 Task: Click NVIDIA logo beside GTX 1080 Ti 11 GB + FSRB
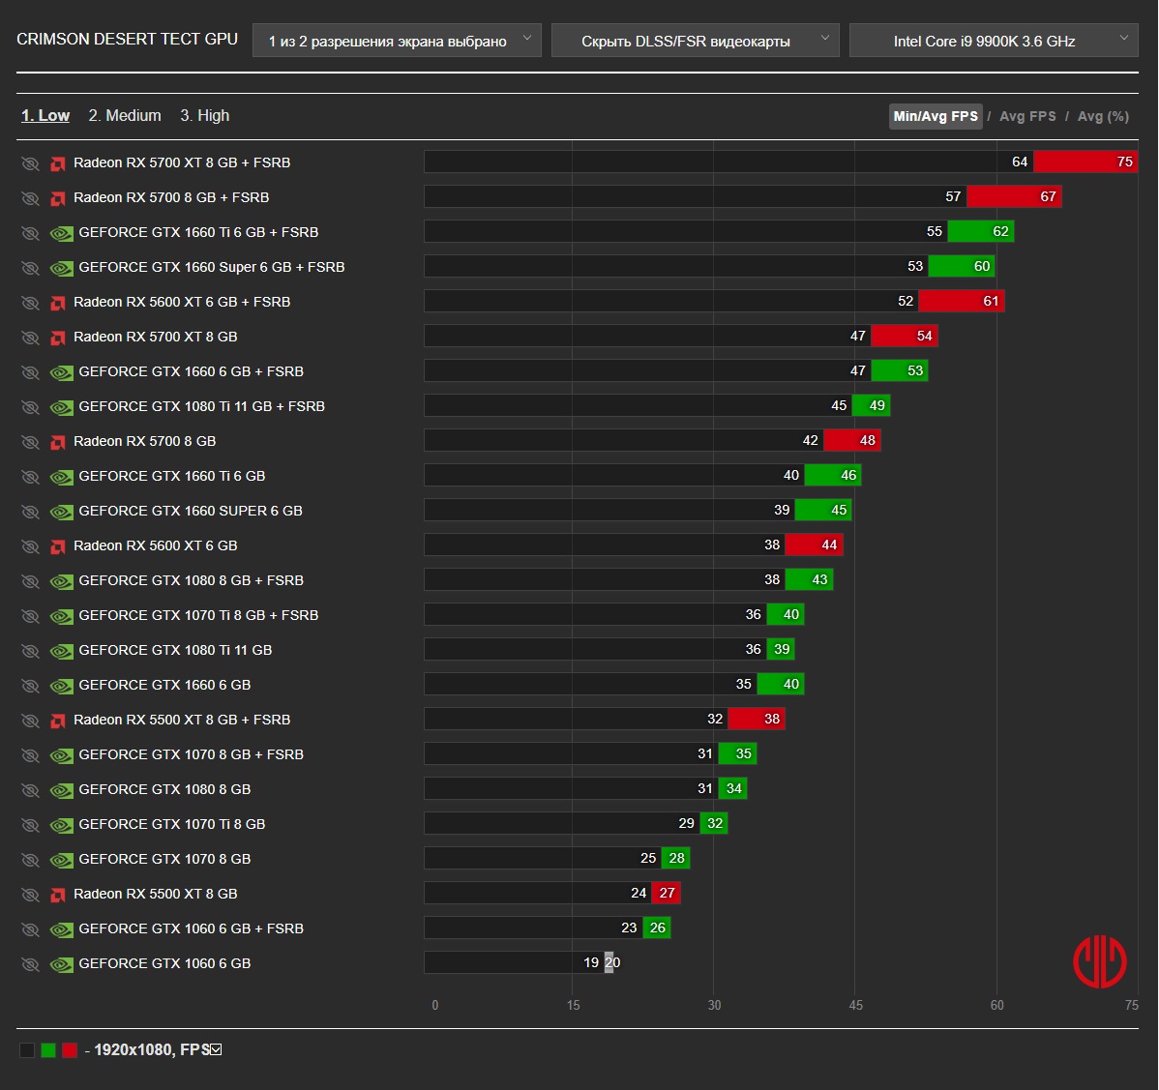[61, 407]
